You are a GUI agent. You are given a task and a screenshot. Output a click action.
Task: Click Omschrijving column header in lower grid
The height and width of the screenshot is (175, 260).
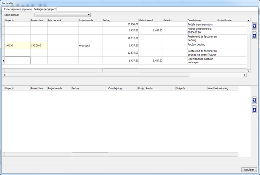click(123, 88)
